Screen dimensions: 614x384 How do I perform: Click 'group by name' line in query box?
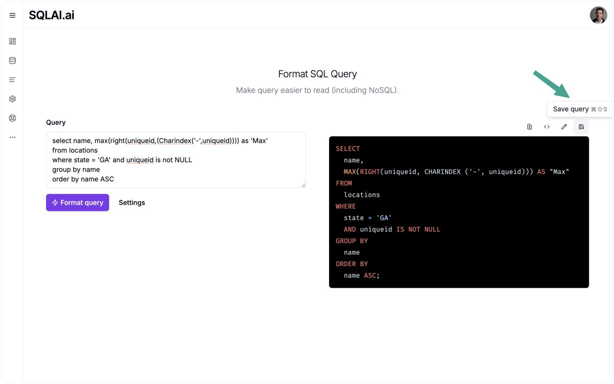76,169
